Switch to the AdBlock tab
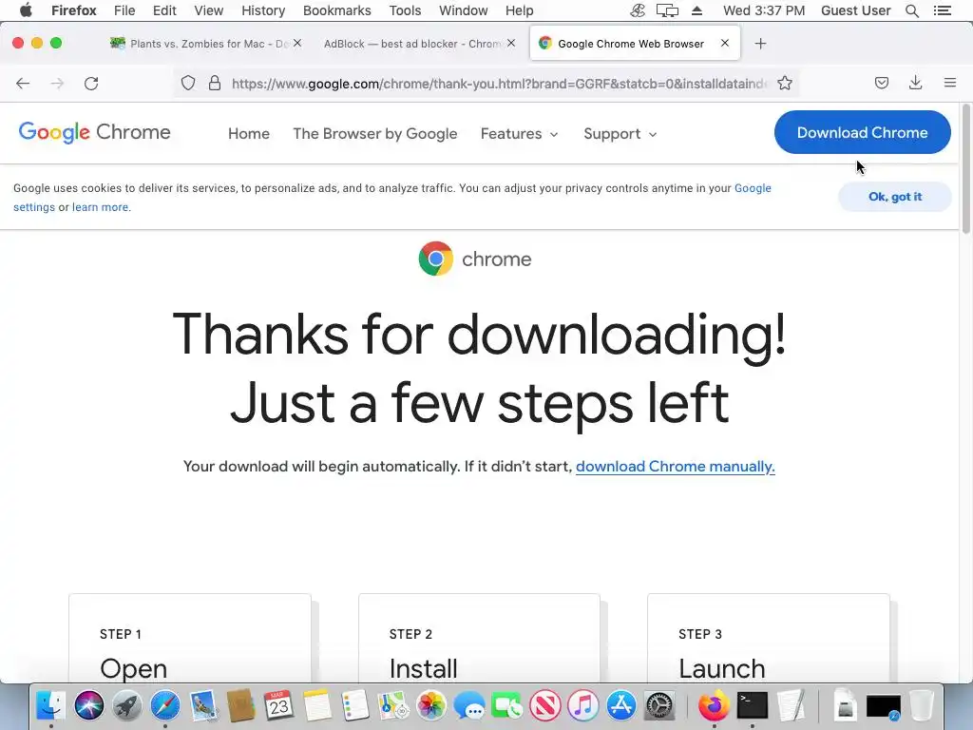 [x=412, y=44]
